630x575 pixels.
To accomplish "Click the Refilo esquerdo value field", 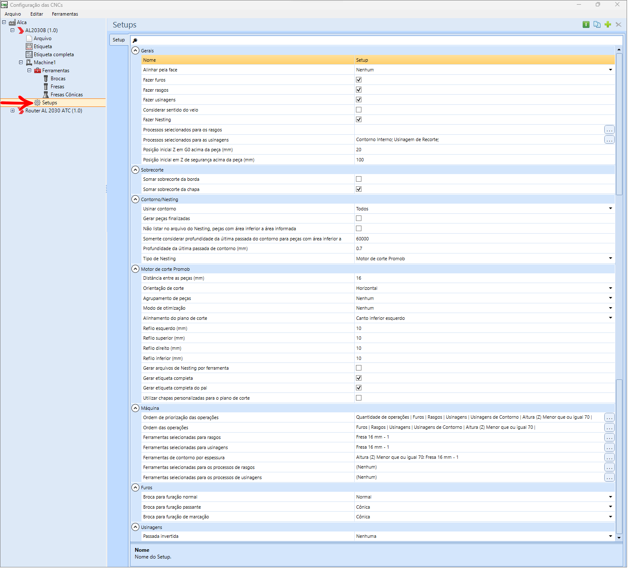I will [484, 328].
